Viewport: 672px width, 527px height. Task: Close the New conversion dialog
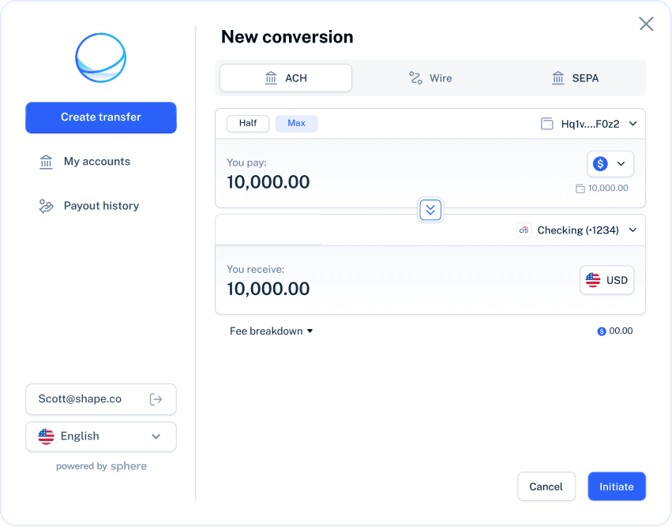click(646, 24)
